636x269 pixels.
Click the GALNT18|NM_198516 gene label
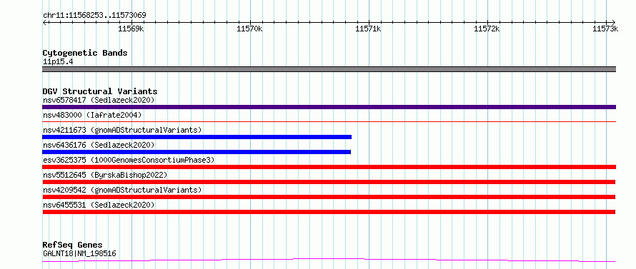point(79,254)
